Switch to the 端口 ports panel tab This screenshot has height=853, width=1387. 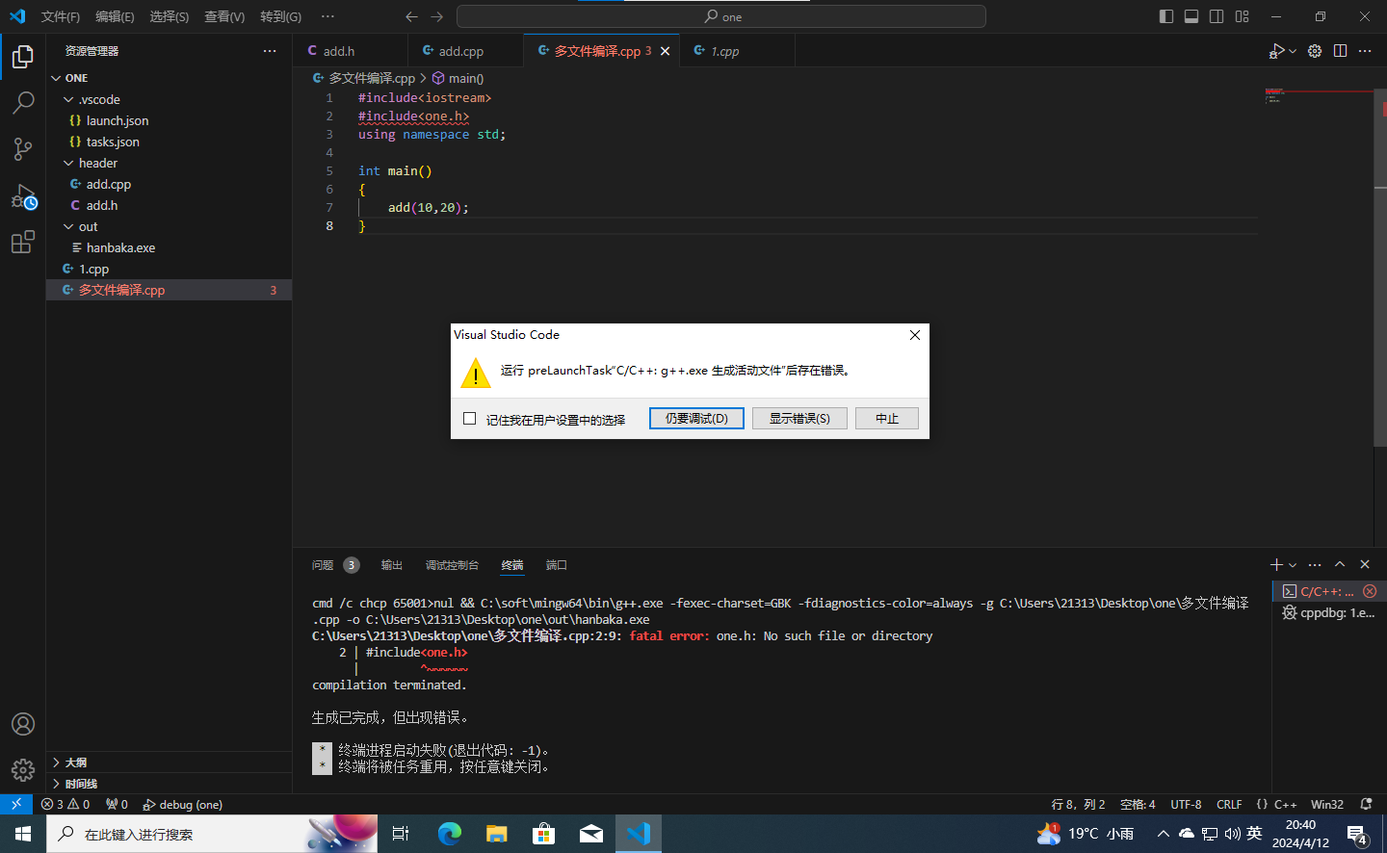point(557,565)
